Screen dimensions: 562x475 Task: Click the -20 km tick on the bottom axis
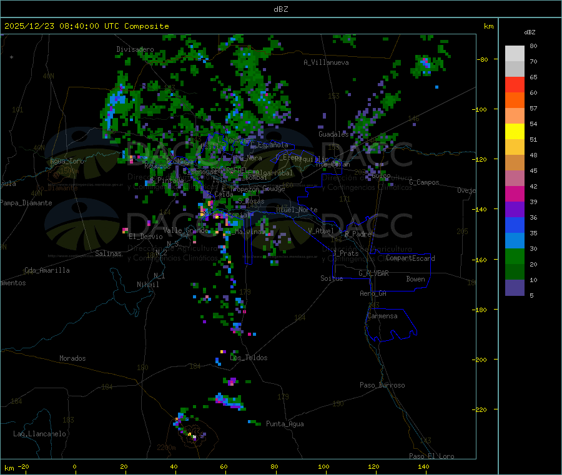23,466
